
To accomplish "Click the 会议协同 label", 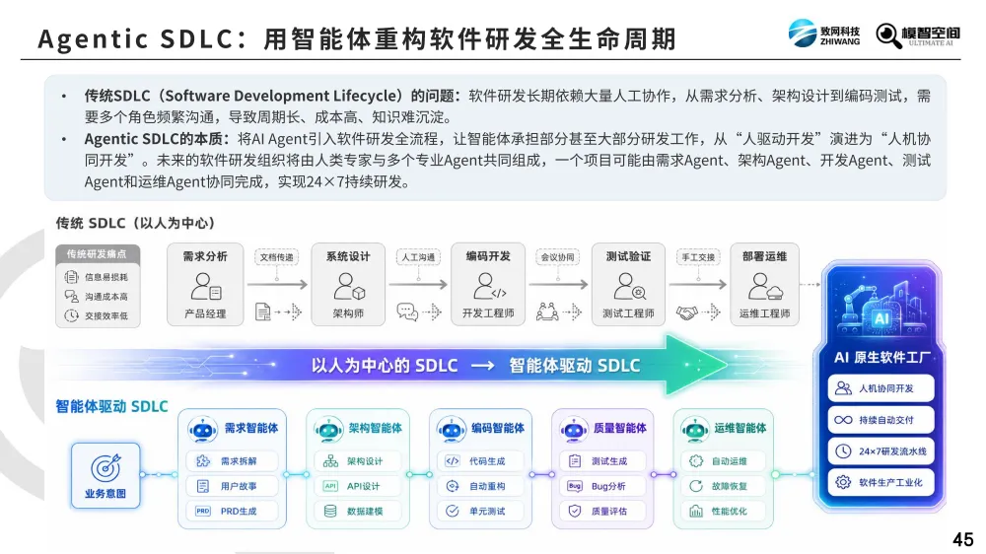I will (558, 257).
